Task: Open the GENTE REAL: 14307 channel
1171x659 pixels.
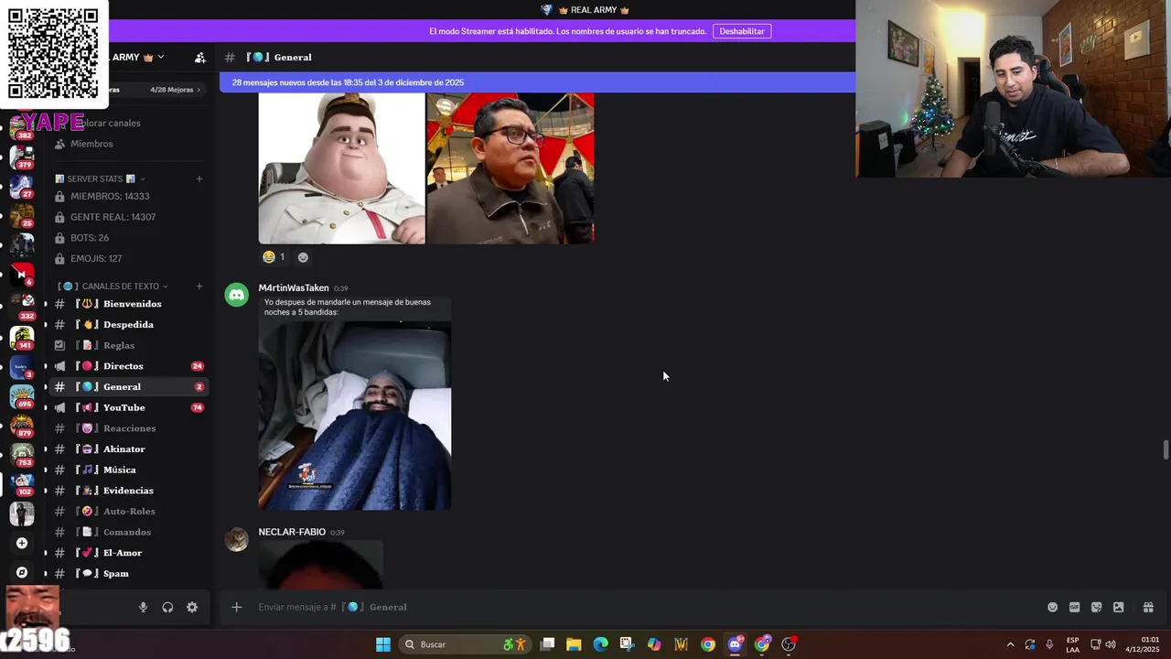Action: pos(129,217)
